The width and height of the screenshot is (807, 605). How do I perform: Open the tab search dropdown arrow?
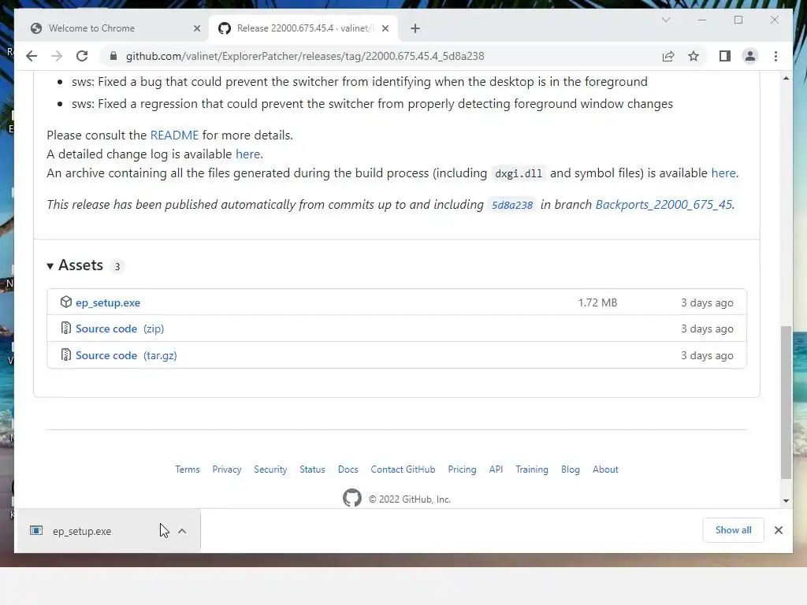pos(665,20)
